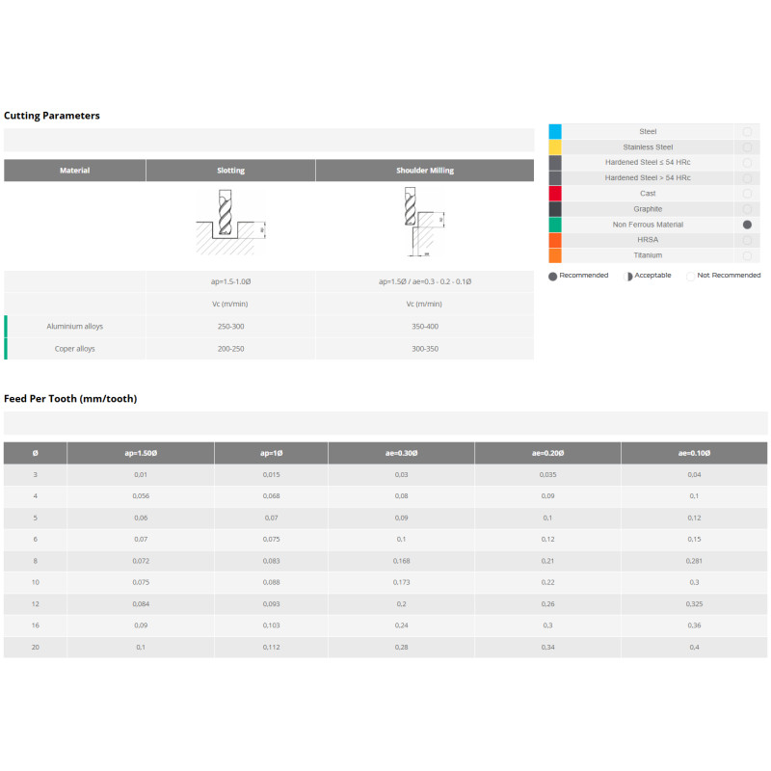Select the Steel row suitability circle
The width and height of the screenshot is (771, 771).
747,132
